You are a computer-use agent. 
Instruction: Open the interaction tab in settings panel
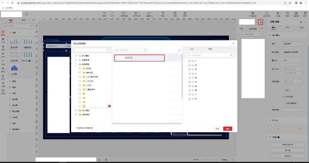pyautogui.click(x=301, y=28)
